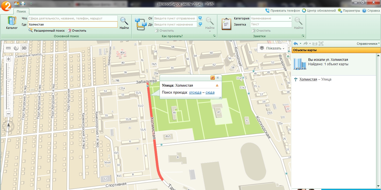Toggle 3D map view
The height and width of the screenshot is (190, 381).
[x=24, y=48]
